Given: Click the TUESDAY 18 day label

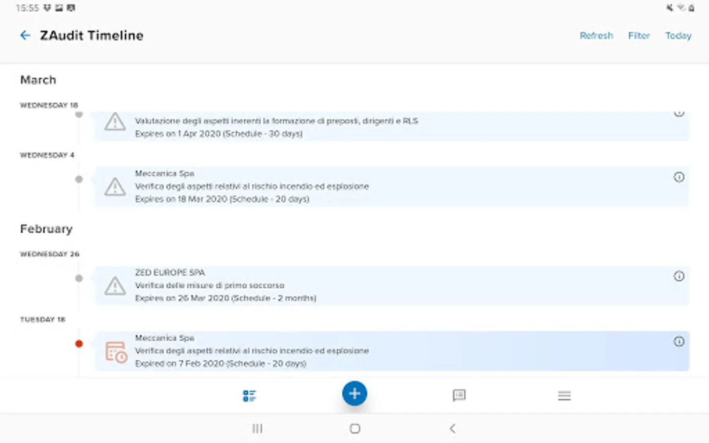Looking at the screenshot, I should click(42, 319).
